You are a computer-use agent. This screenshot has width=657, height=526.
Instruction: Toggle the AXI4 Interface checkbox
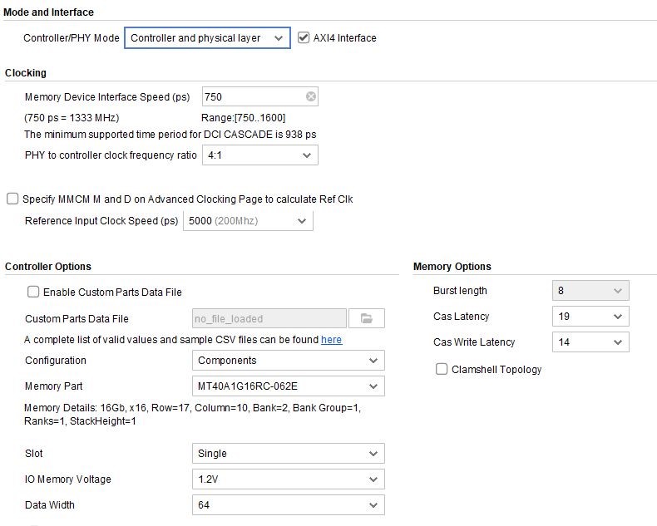(304, 37)
